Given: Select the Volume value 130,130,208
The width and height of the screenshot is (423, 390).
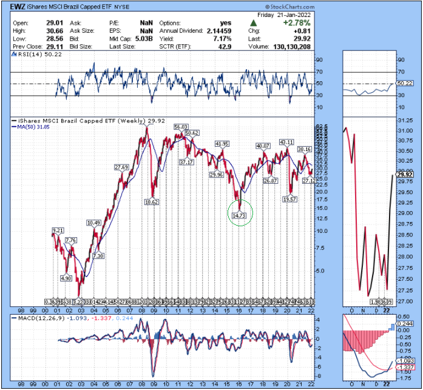Looking at the screenshot, I should pyautogui.click(x=292, y=46).
